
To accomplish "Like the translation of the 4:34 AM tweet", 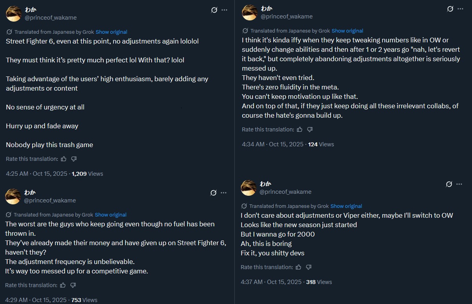I will click(x=300, y=129).
